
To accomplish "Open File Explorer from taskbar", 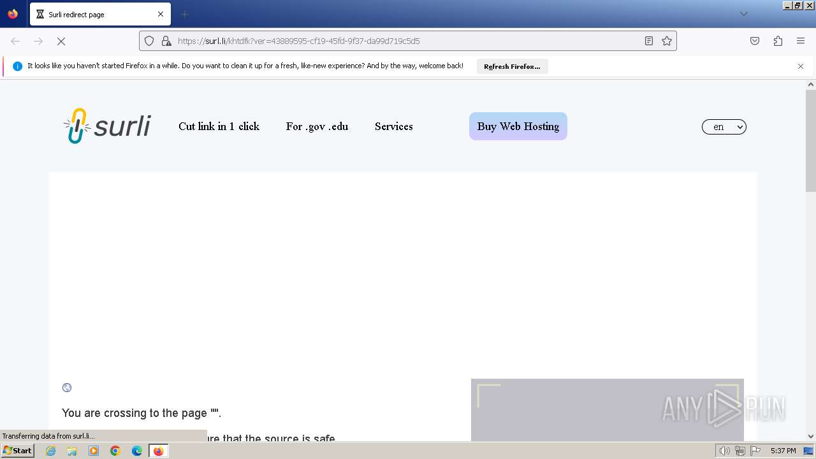I will pos(72,451).
